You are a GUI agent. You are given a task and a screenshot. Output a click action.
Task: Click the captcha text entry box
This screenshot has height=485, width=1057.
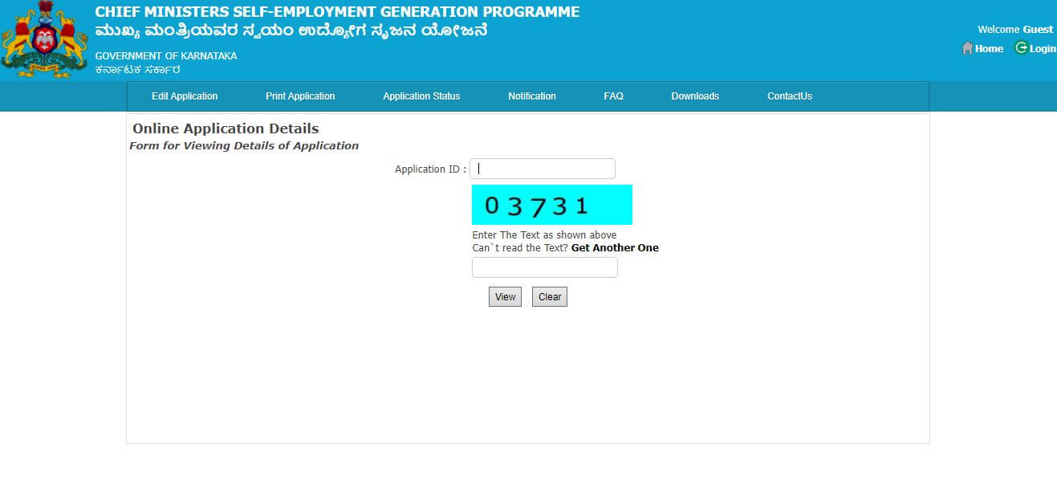pos(544,267)
